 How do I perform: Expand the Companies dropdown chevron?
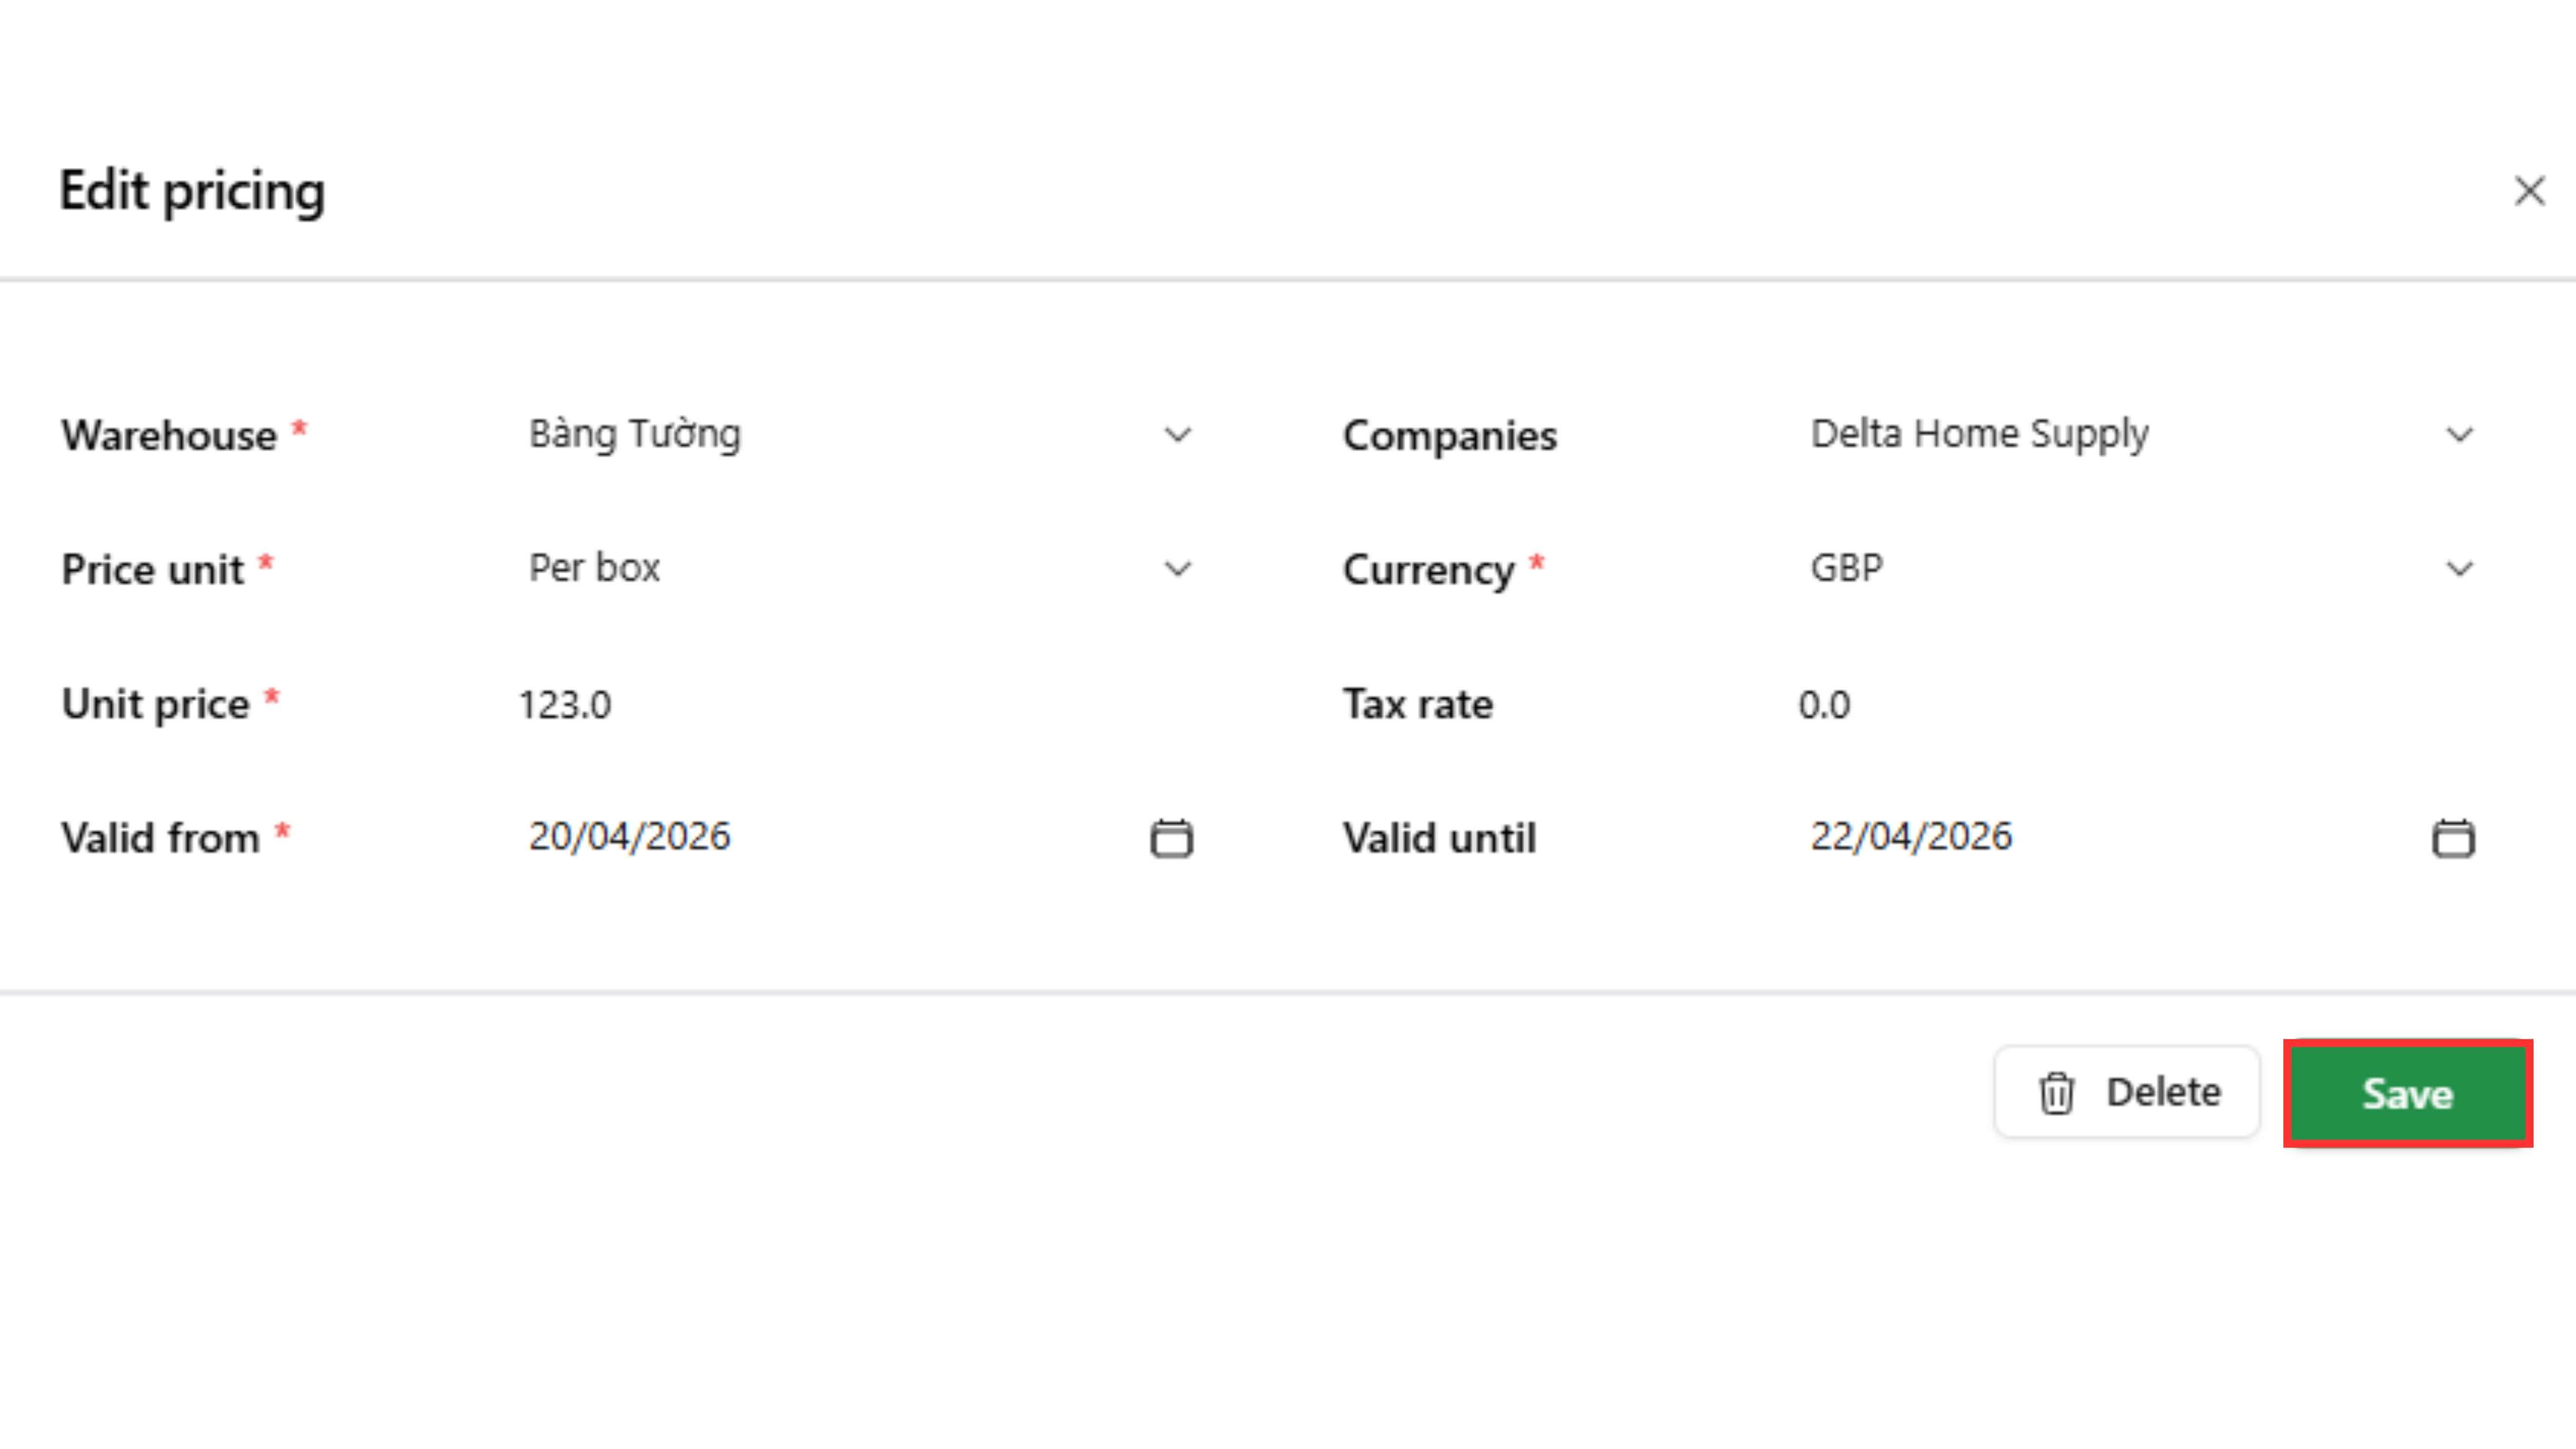pos(2459,435)
